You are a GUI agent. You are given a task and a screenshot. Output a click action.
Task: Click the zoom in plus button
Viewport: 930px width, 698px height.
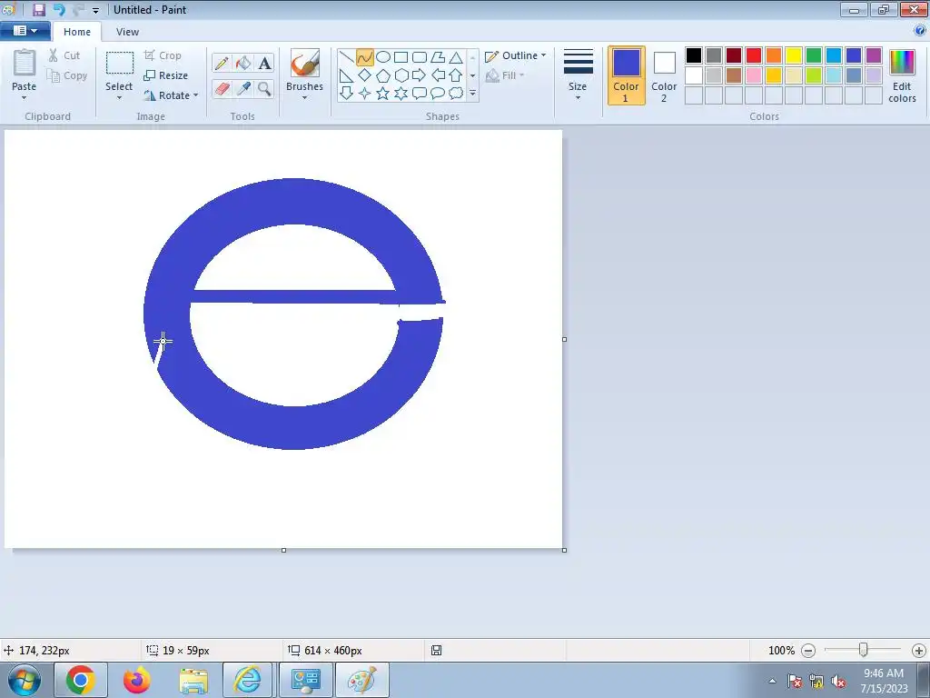click(919, 651)
